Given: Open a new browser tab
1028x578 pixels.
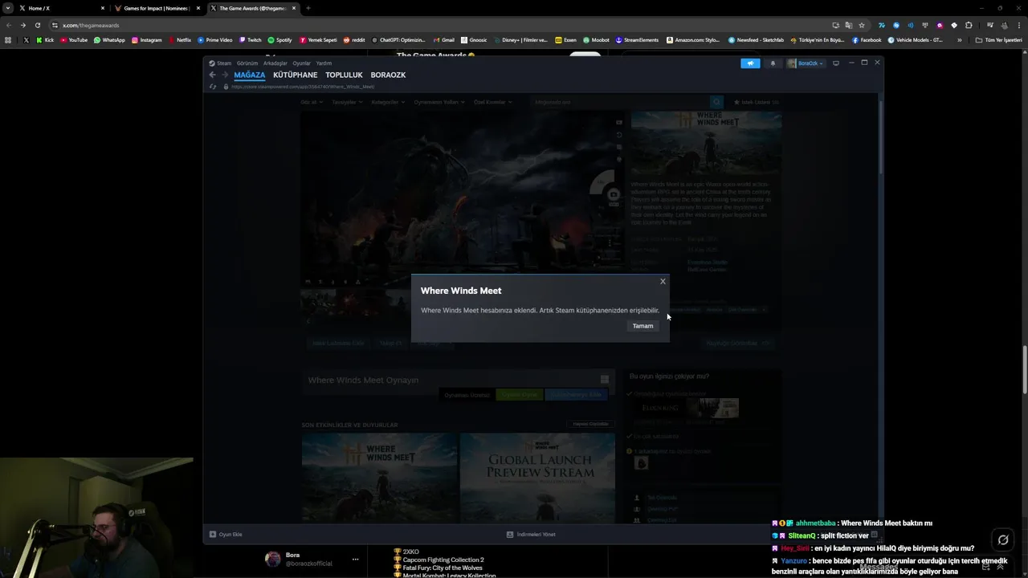Looking at the screenshot, I should pyautogui.click(x=308, y=8).
